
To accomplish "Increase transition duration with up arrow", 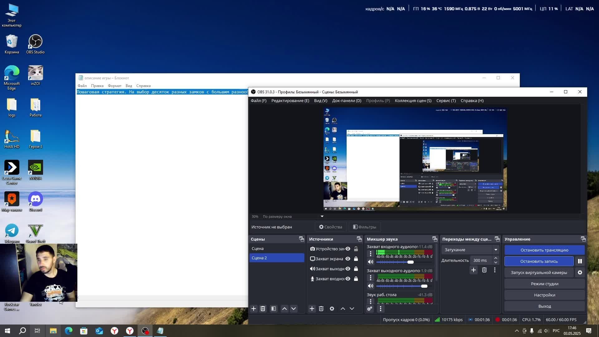I will (496, 258).
